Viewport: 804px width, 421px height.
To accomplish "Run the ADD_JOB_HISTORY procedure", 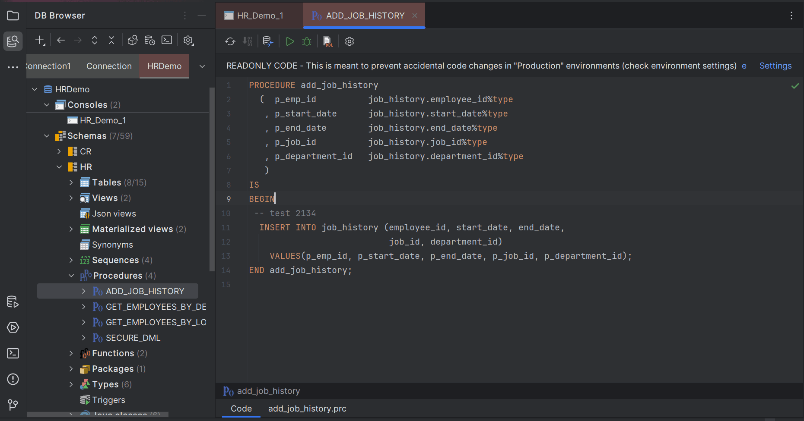I will pyautogui.click(x=290, y=41).
